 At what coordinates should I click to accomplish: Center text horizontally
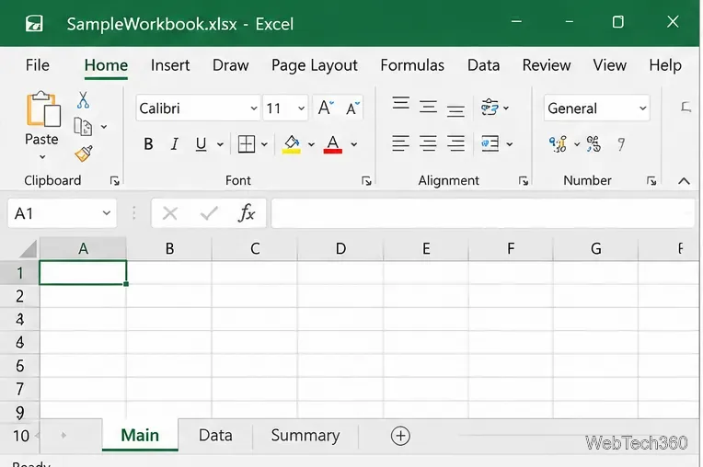tap(428, 143)
